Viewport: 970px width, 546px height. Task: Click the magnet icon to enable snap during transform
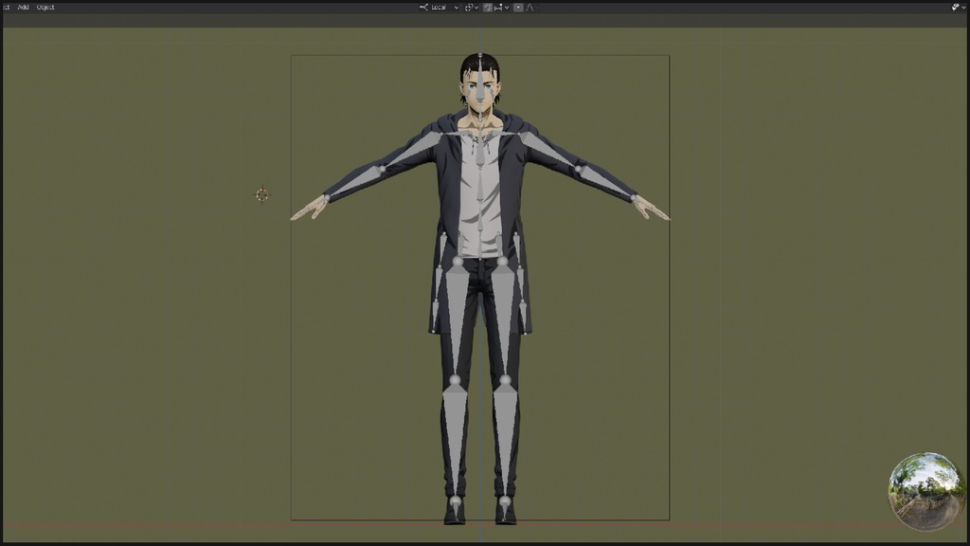coord(488,8)
